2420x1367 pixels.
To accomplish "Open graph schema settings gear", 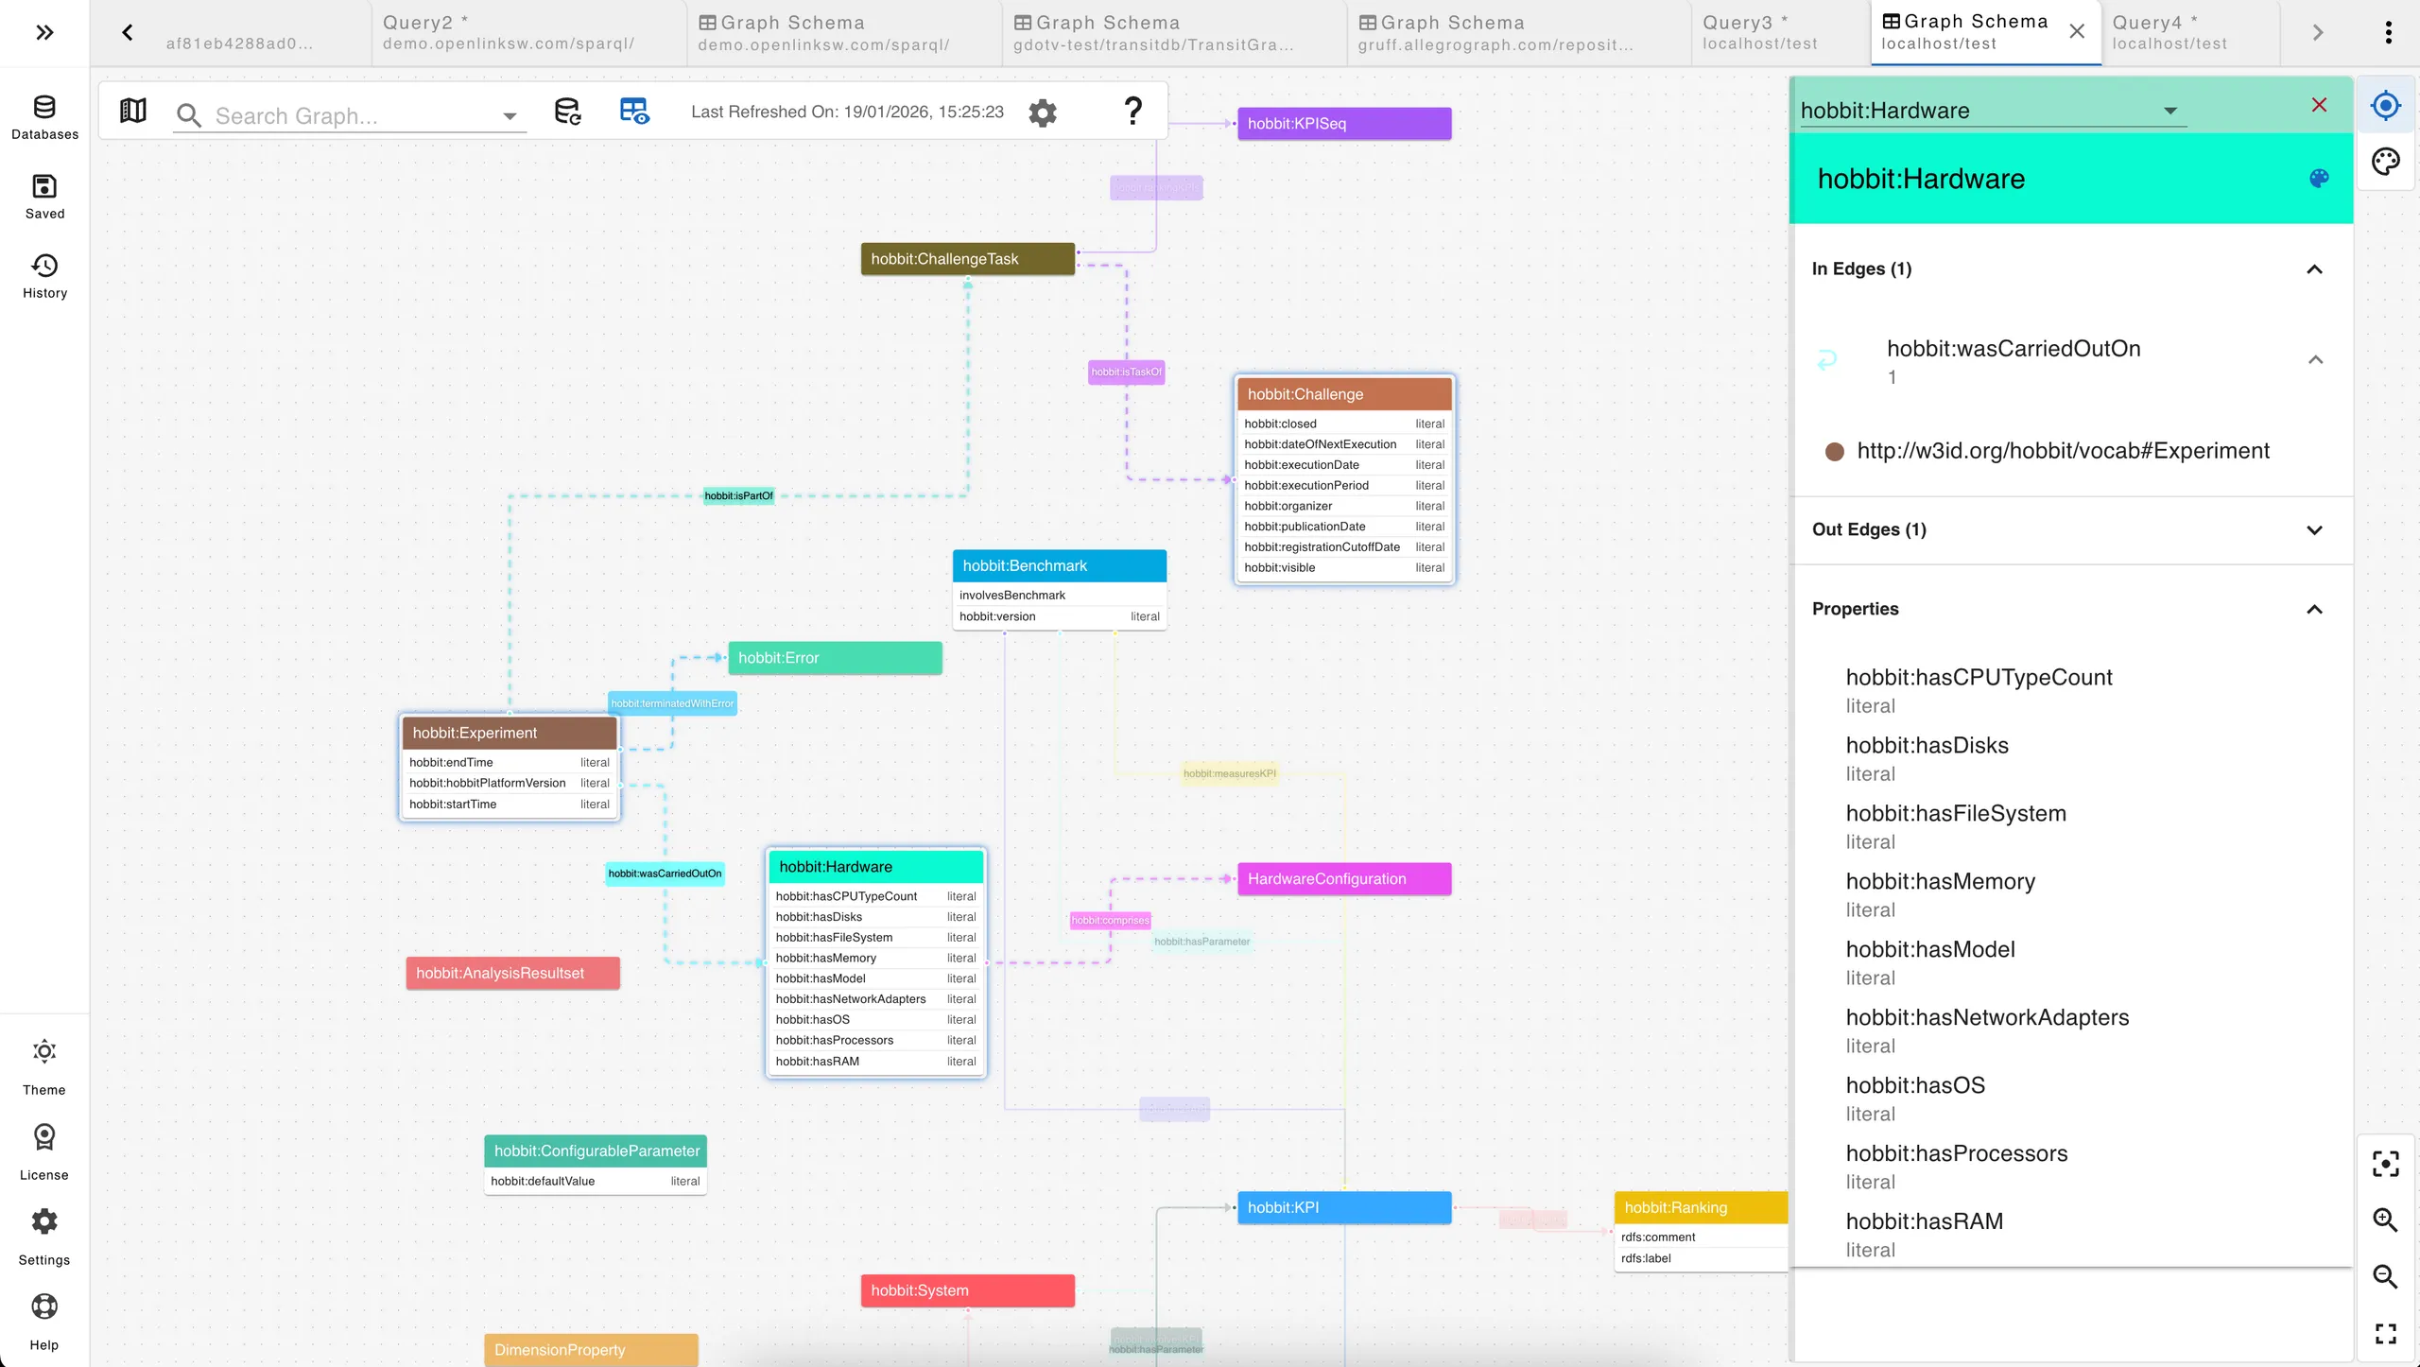I will (1043, 112).
